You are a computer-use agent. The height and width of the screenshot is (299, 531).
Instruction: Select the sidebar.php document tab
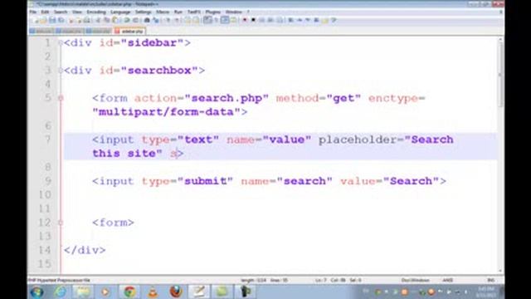(129, 32)
